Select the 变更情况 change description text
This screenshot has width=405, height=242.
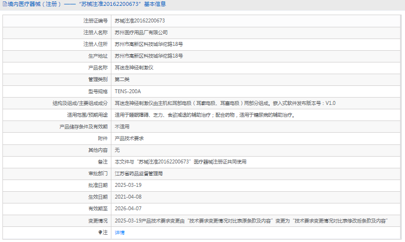(251, 221)
